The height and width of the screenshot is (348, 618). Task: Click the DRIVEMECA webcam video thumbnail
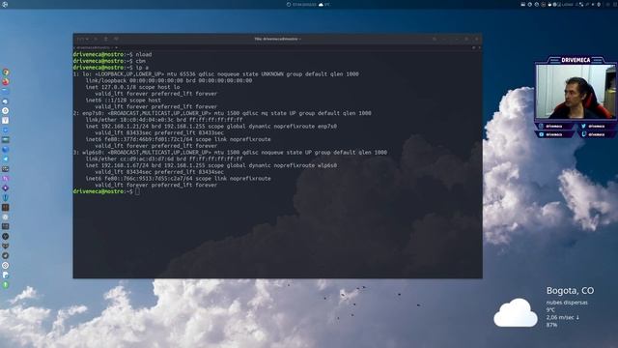tap(576, 91)
